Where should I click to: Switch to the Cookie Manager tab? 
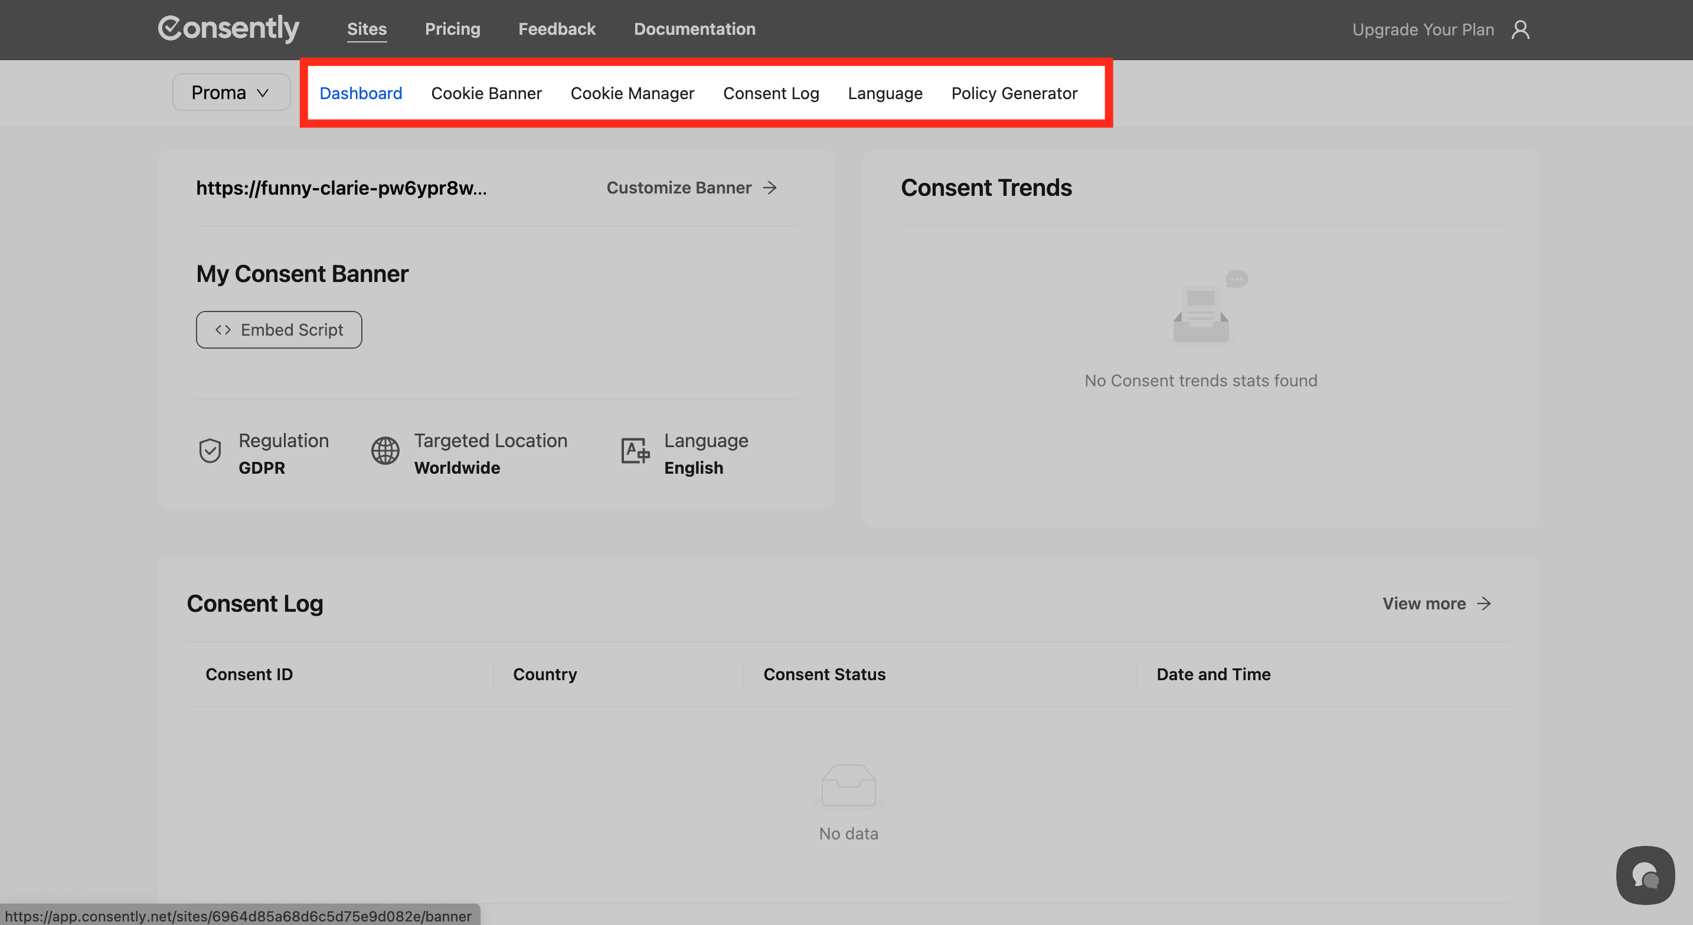click(632, 93)
